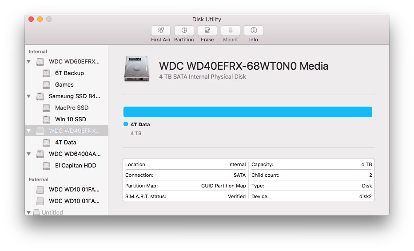This screenshot has width=414, height=251.
Task: Click the El Capitan HDD volume icon
Action: [47, 166]
